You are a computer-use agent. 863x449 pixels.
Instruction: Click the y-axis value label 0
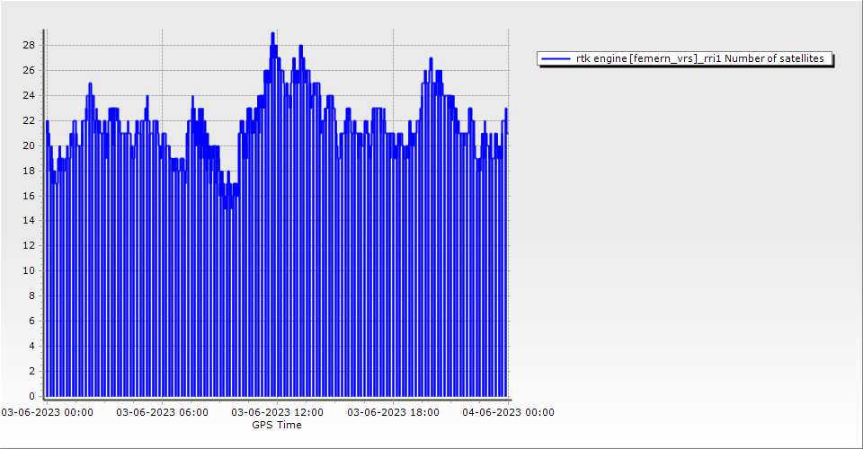32,396
